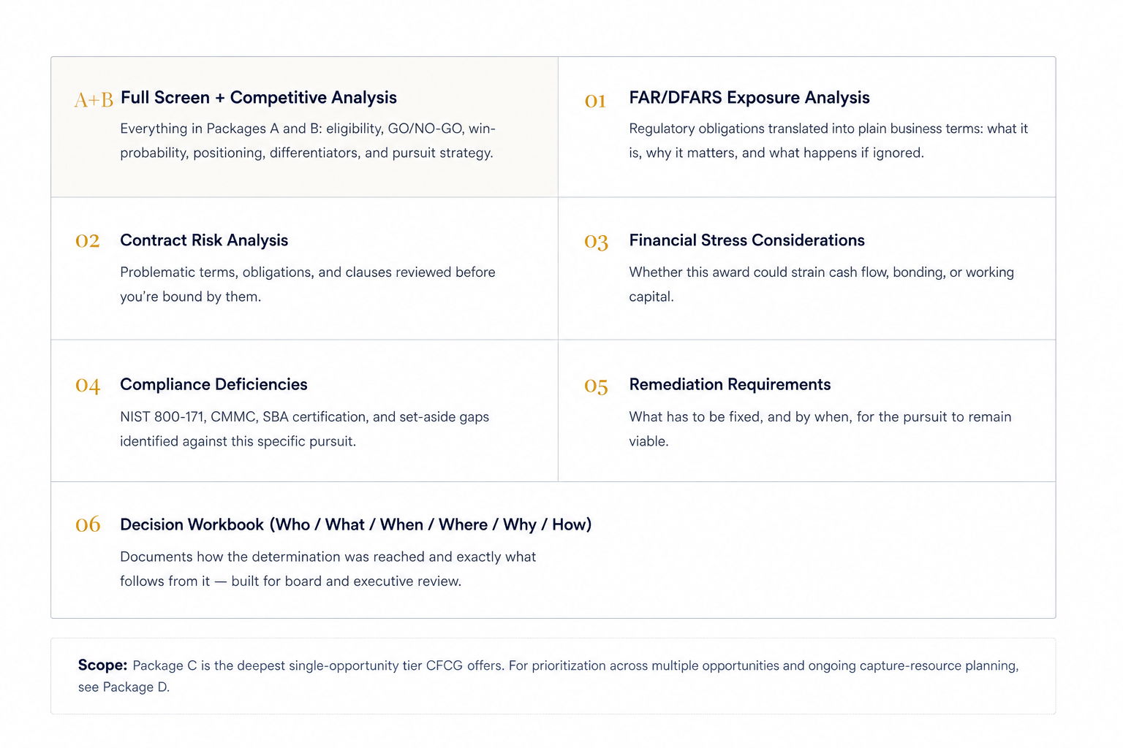Click the gold 05 number marker
The width and height of the screenshot is (1123, 748).
click(596, 386)
